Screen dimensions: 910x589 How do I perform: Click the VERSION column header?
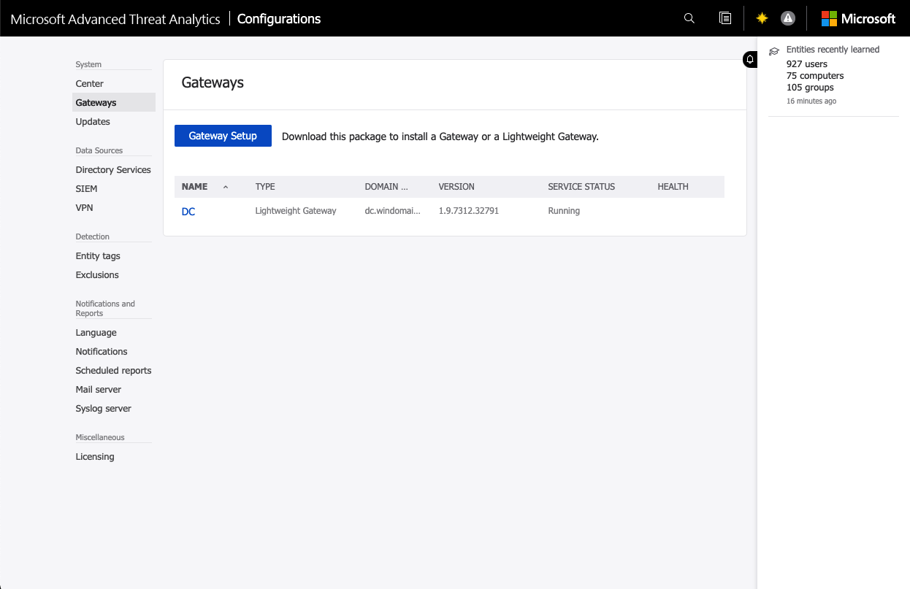point(456,187)
